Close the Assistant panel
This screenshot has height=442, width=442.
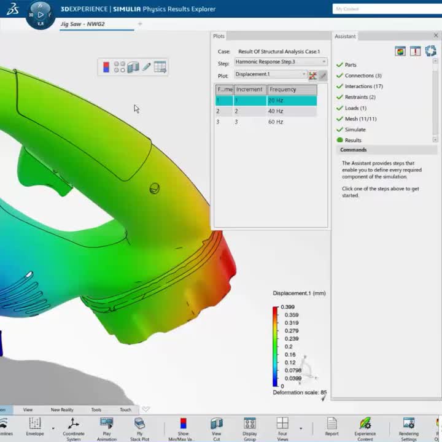click(x=436, y=36)
